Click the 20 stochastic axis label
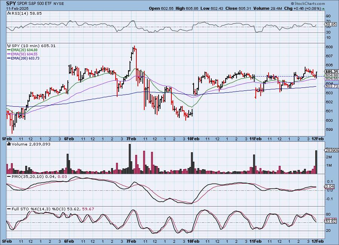 (328, 231)
